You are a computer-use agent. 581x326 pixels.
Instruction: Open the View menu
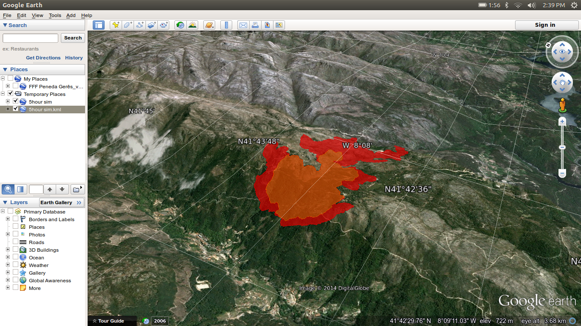(x=37, y=15)
